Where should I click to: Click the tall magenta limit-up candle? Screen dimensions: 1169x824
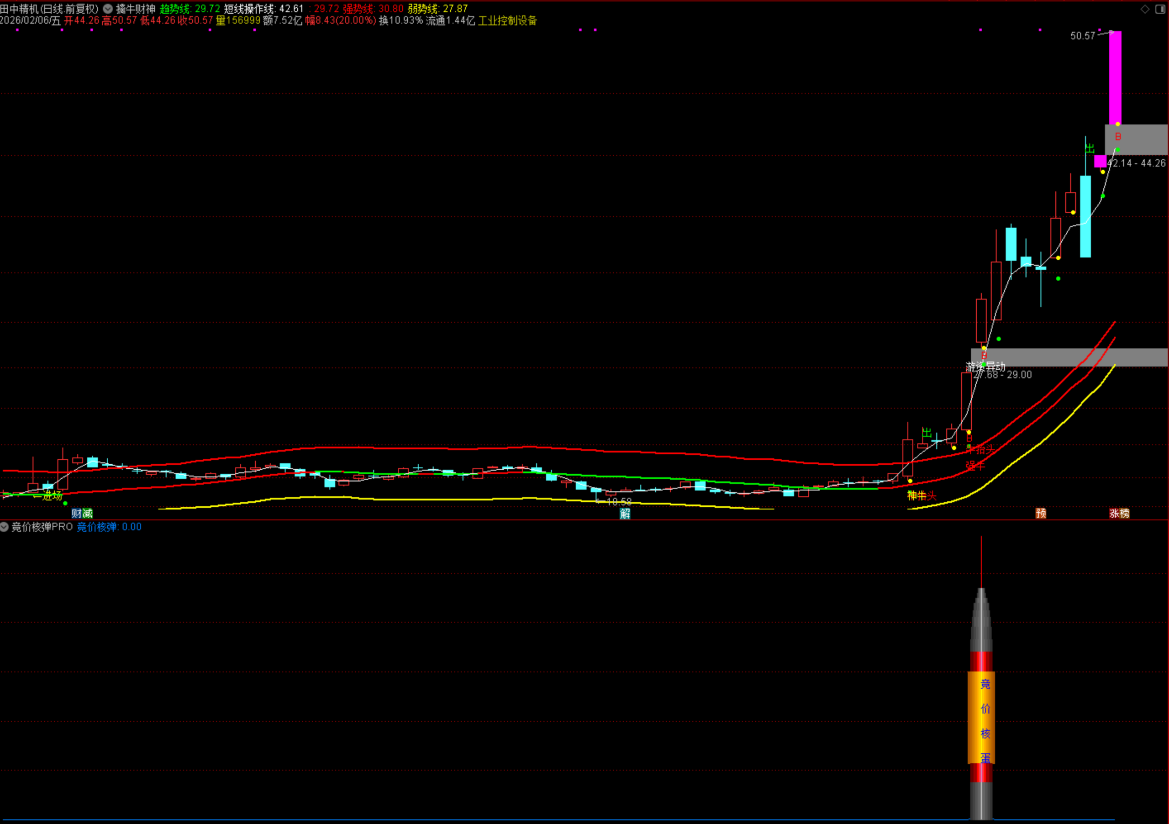(1115, 76)
